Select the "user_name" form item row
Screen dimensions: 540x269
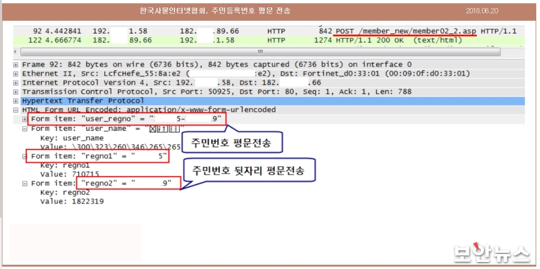[108, 129]
